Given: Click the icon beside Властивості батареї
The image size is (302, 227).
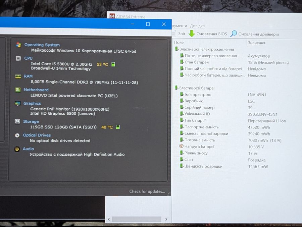Looking at the screenshot, I should 176,88.
